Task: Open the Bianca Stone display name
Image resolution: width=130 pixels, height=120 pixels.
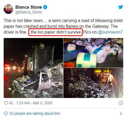Action: pos(29,7)
